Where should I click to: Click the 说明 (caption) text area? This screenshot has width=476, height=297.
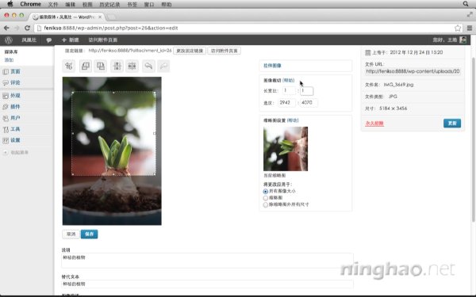[207, 261]
